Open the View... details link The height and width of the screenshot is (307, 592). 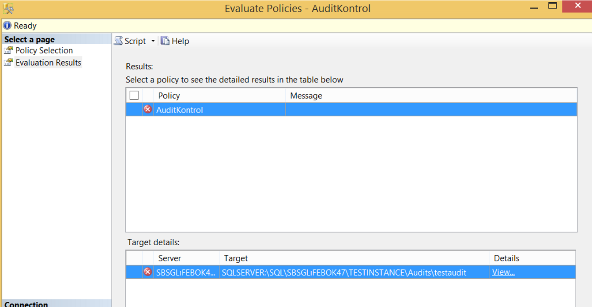(503, 272)
